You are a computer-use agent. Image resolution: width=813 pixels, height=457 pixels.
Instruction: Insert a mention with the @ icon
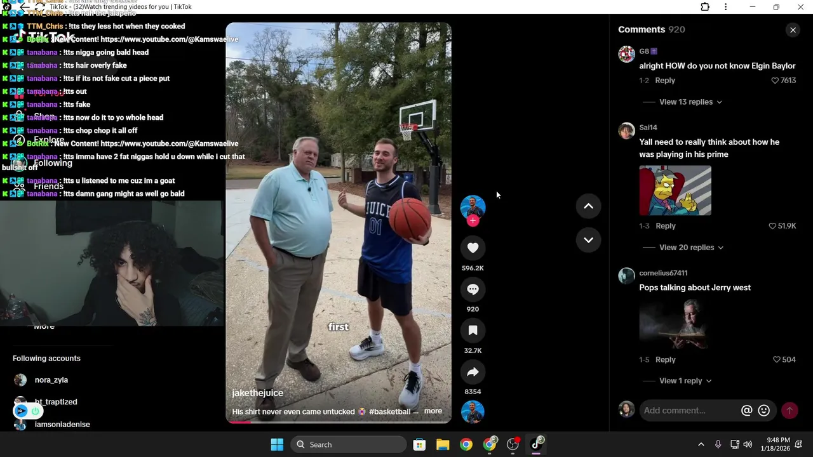(x=747, y=411)
